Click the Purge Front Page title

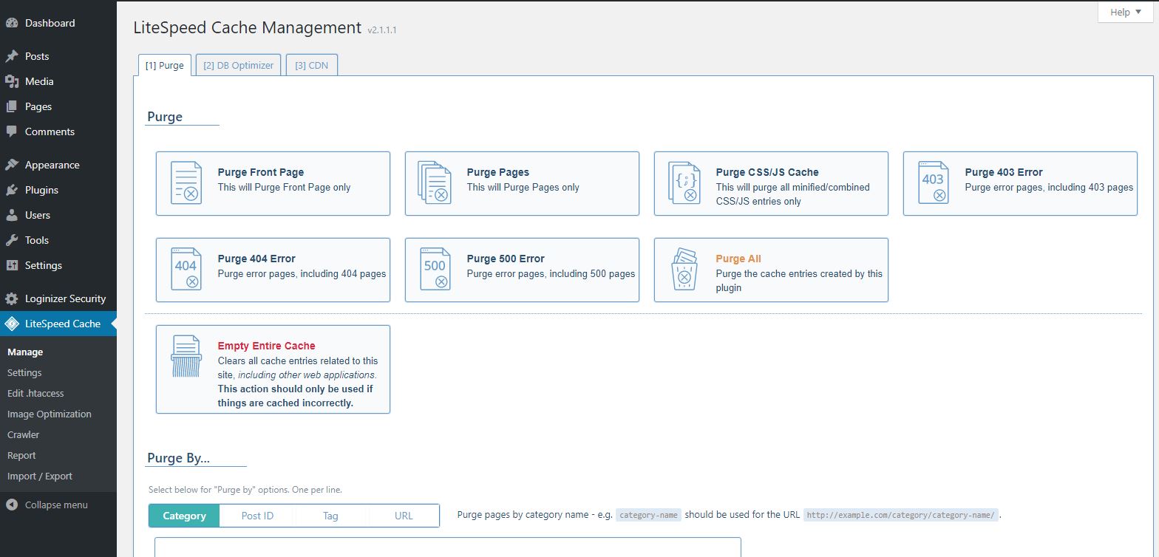(x=261, y=172)
